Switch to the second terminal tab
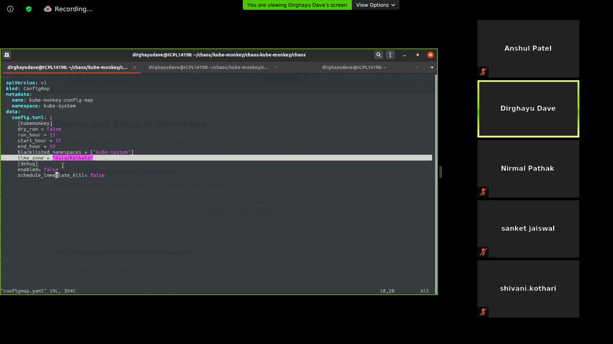613x344 pixels. point(209,67)
